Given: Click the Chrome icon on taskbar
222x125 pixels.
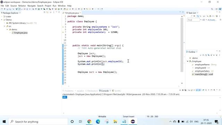Looking at the screenshot, I should [89, 122].
